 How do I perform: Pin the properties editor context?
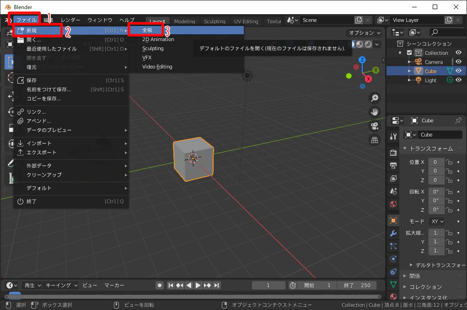coord(458,121)
